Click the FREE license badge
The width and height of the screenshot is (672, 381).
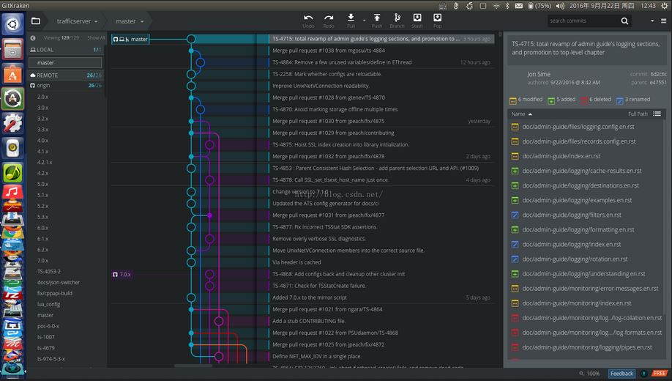point(660,373)
